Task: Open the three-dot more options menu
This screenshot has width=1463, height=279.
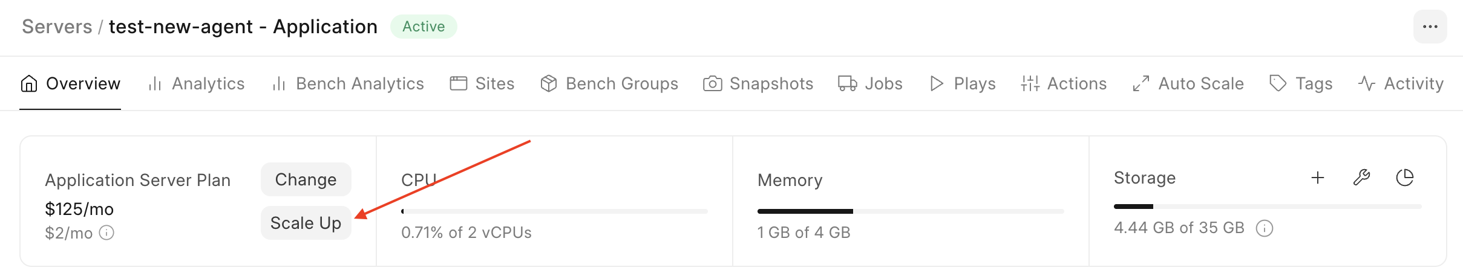Action: coord(1430,27)
